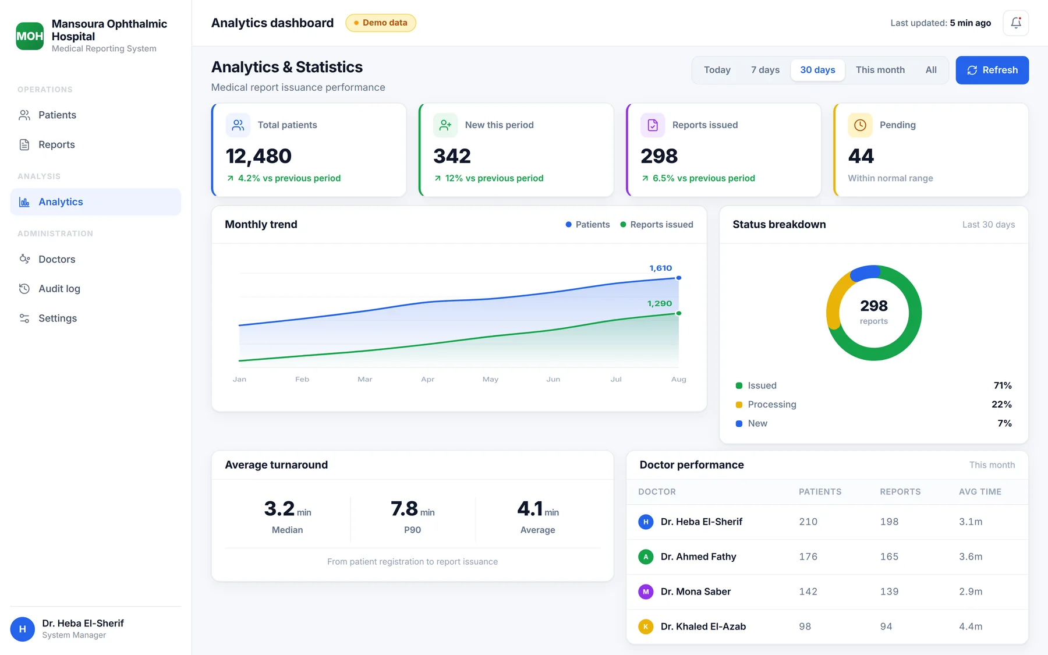
Task: Click the New this period user-plus icon
Action: (445, 125)
